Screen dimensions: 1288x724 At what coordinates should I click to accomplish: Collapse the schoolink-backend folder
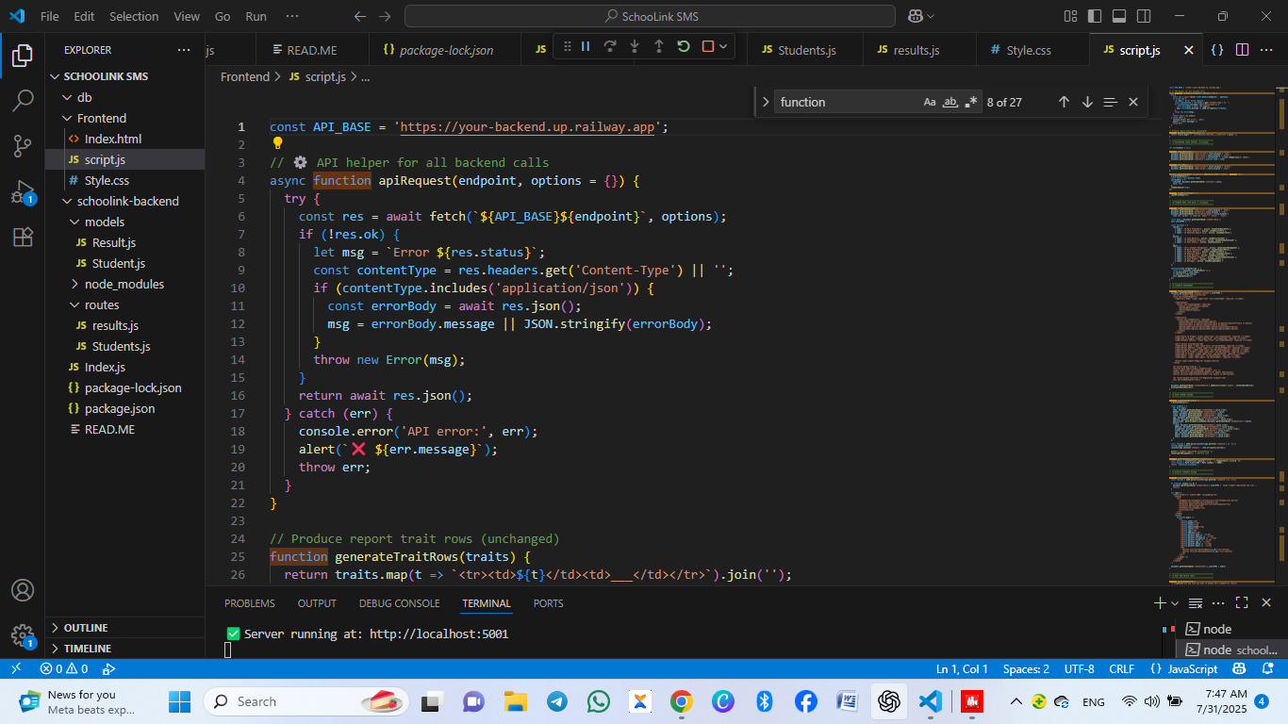click(127, 201)
